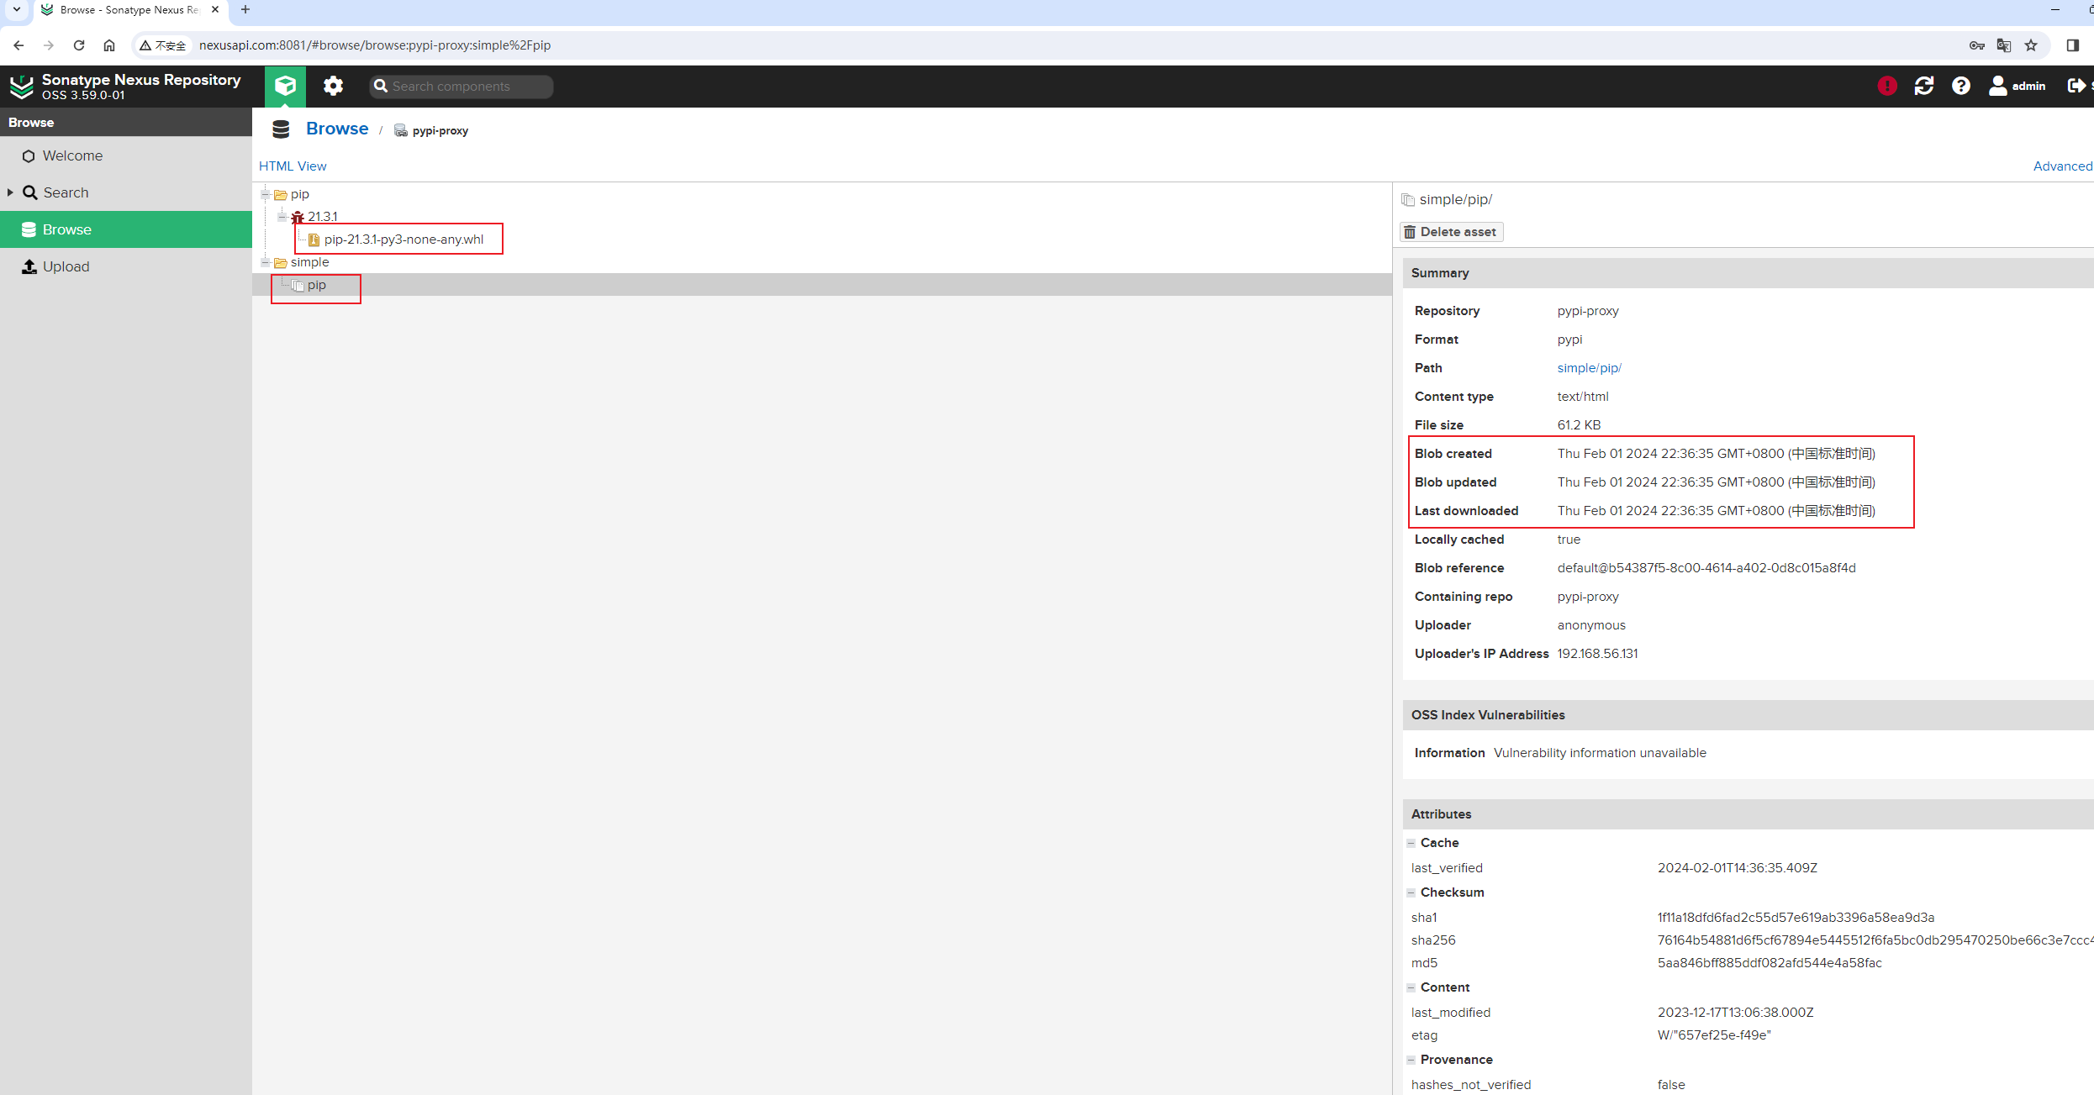This screenshot has width=2094, height=1095.
Task: Select the simple folder in tree
Action: point(309,262)
